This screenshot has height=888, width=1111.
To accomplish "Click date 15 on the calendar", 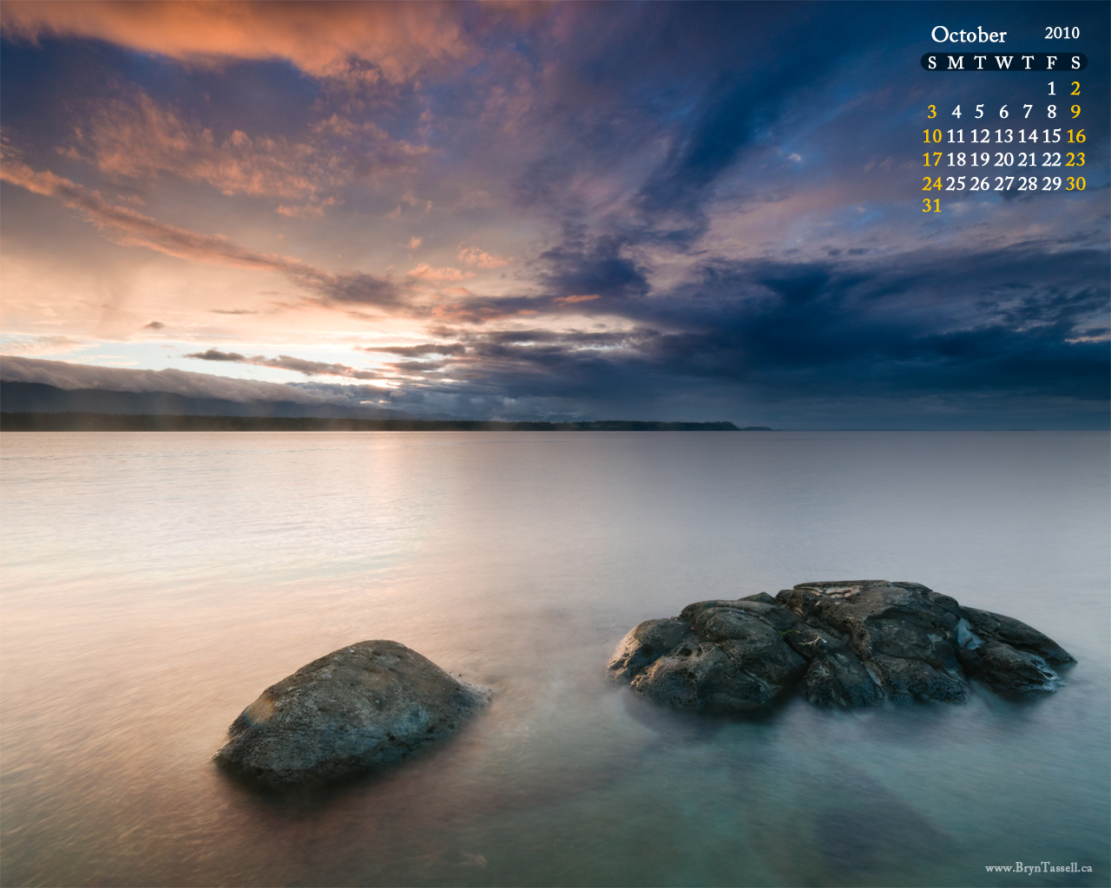I will (x=1051, y=136).
